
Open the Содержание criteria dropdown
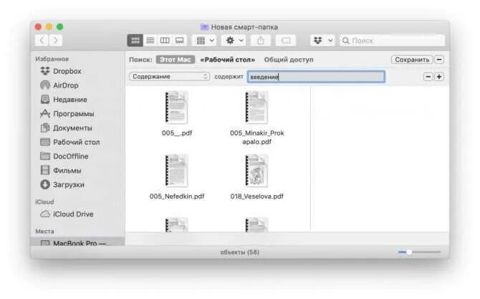[169, 76]
